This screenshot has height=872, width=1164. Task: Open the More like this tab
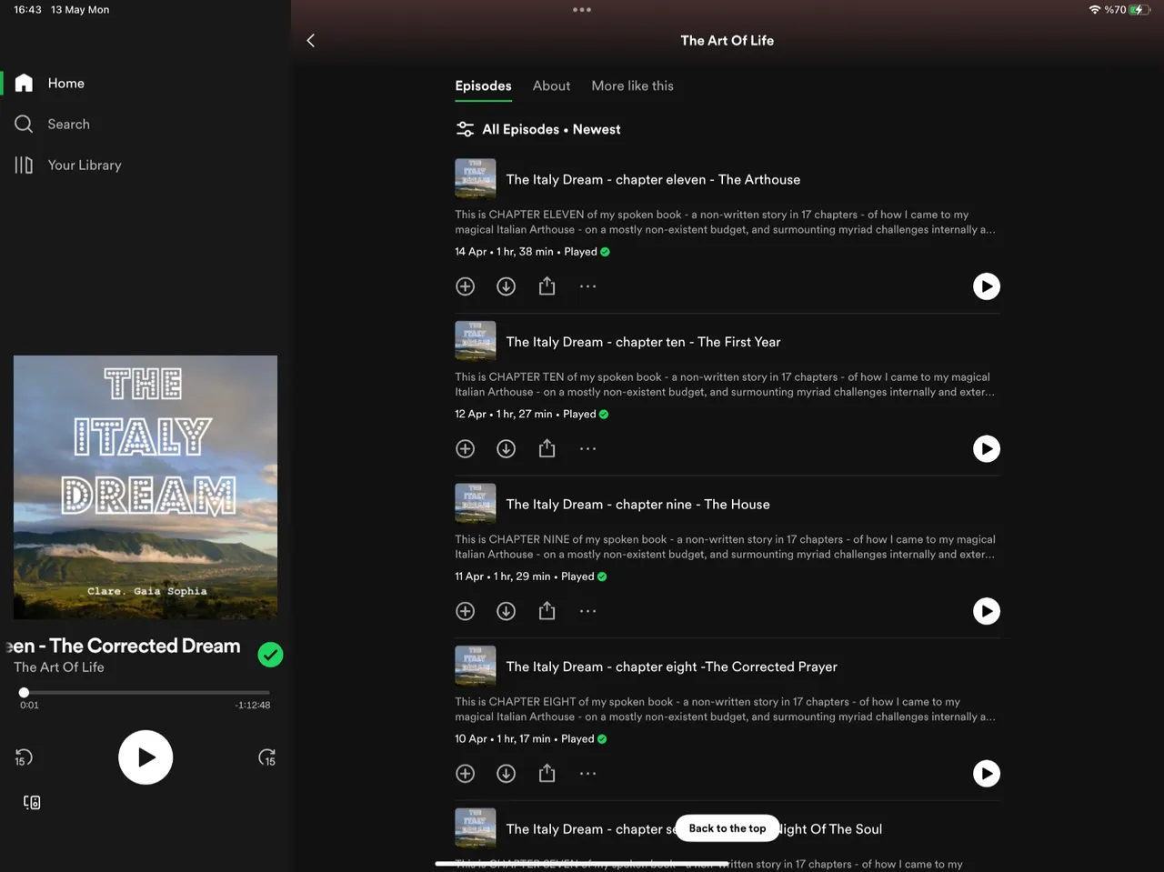point(632,85)
